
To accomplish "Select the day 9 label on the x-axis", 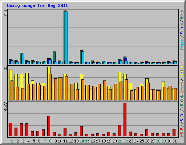I will 56,141.
